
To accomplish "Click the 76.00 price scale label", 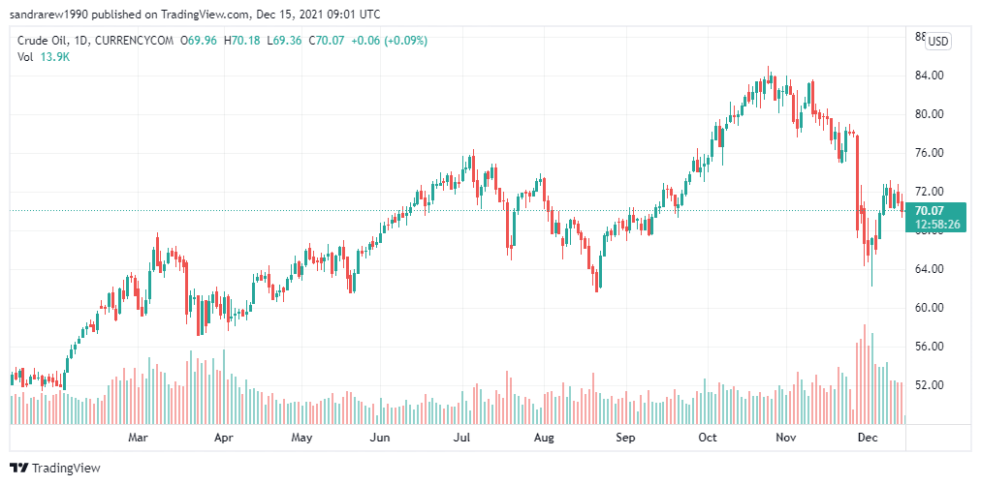I will [x=929, y=153].
